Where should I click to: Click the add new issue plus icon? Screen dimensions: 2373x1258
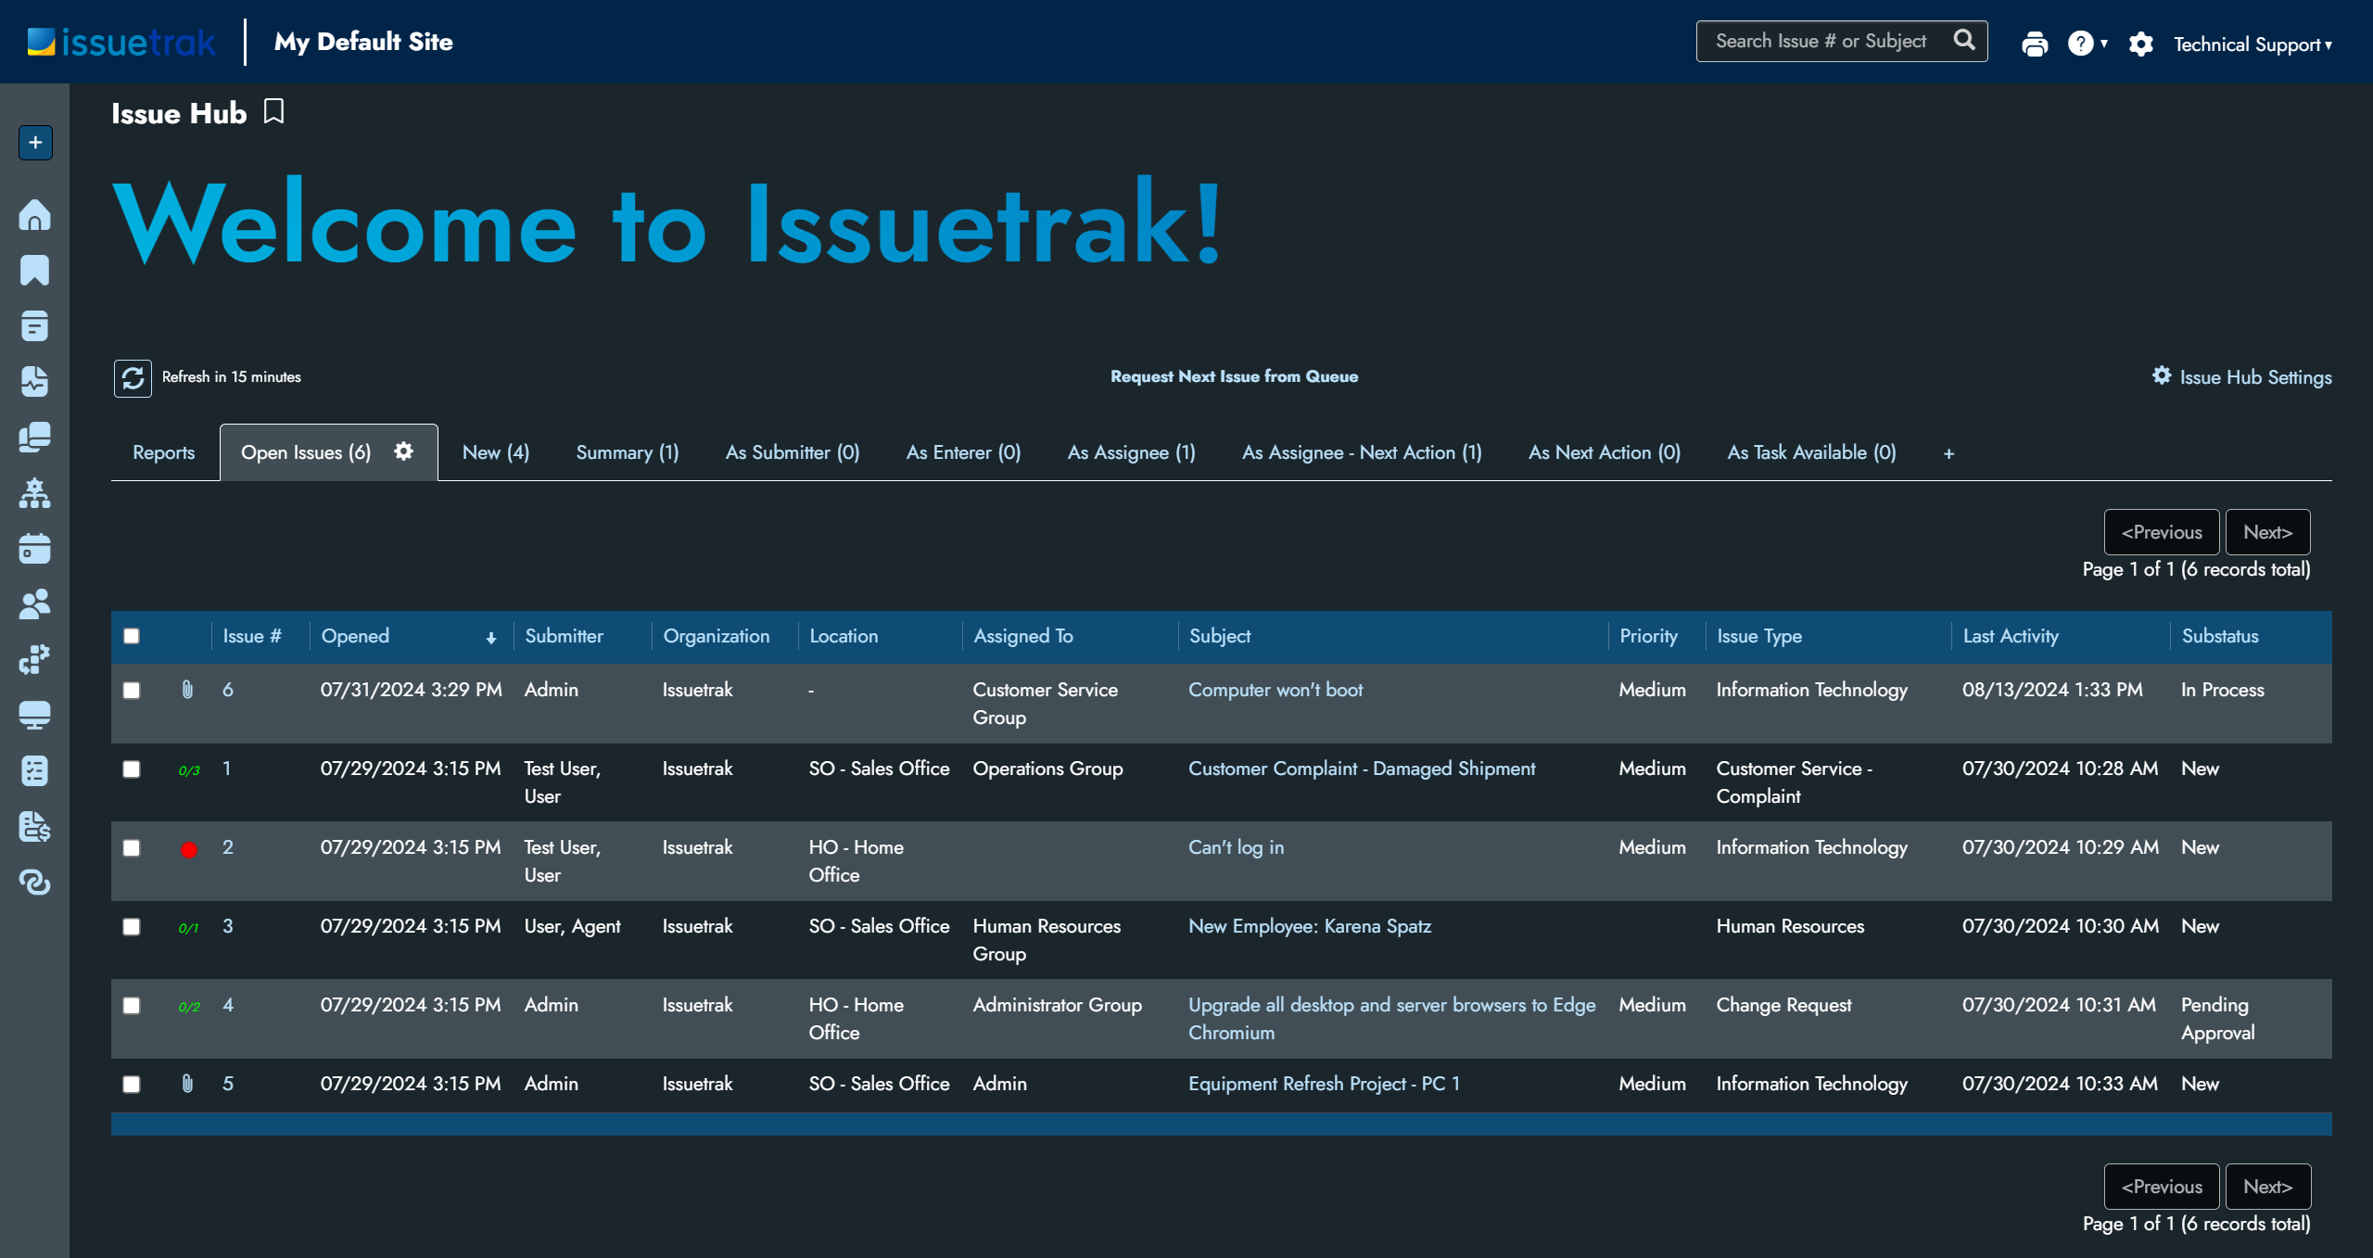click(x=34, y=141)
